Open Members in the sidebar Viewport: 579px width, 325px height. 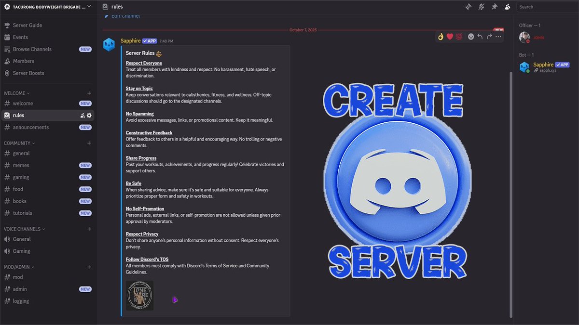[x=24, y=61]
